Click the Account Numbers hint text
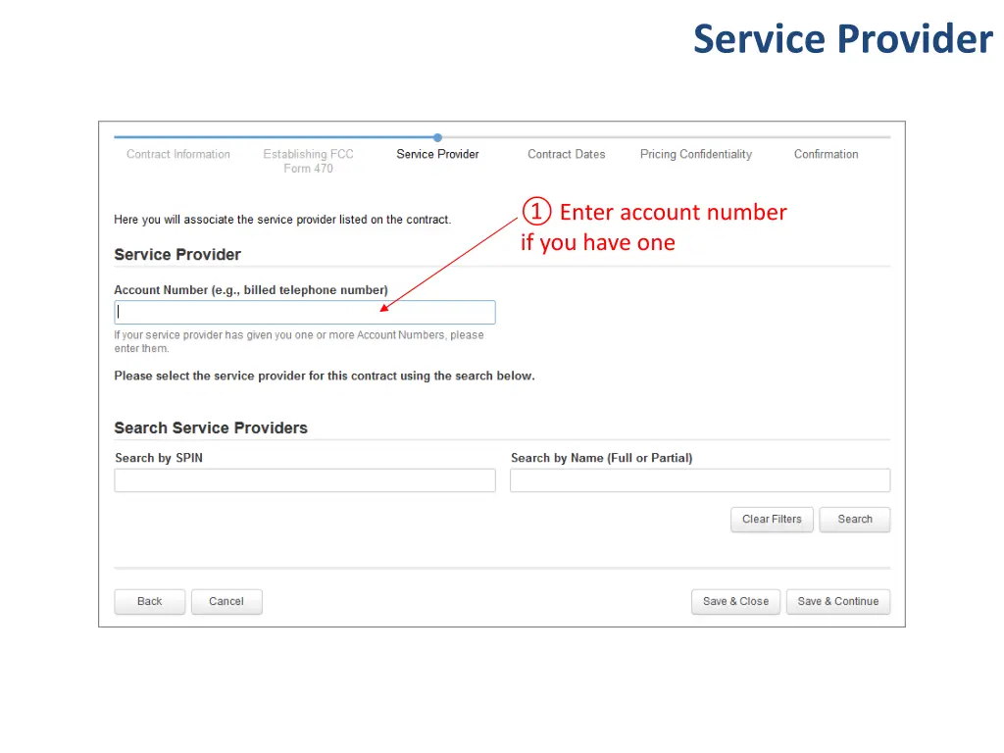This screenshot has width=1004, height=753. (x=299, y=341)
